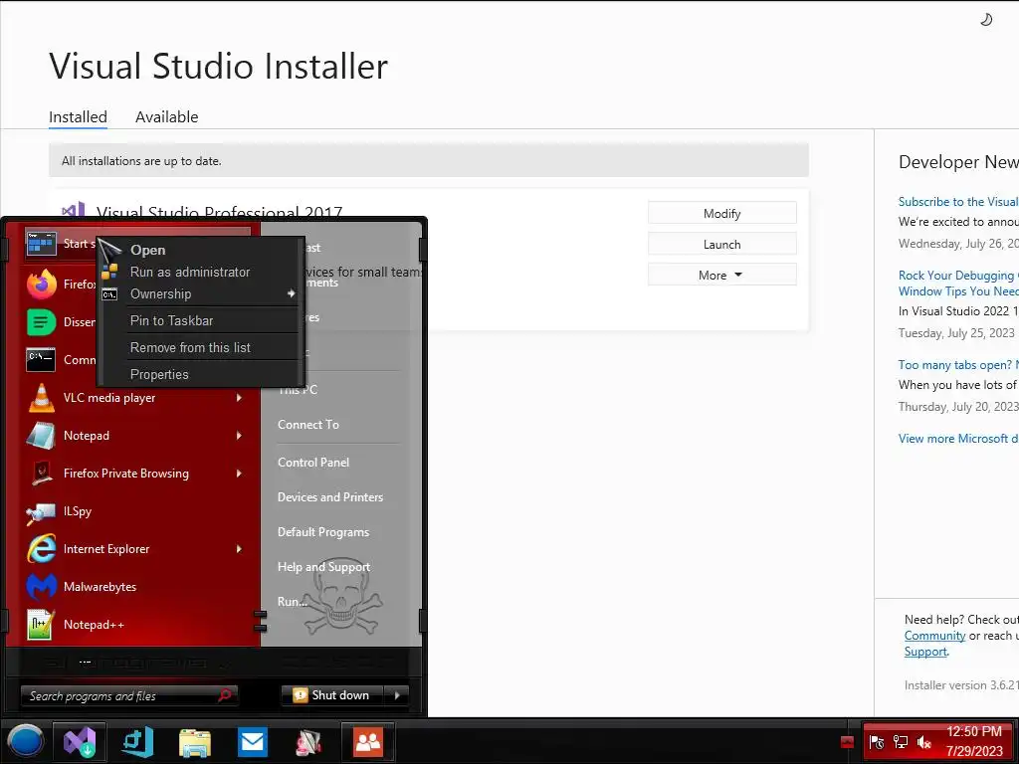Click the red search magnifier icon

pos(225,695)
